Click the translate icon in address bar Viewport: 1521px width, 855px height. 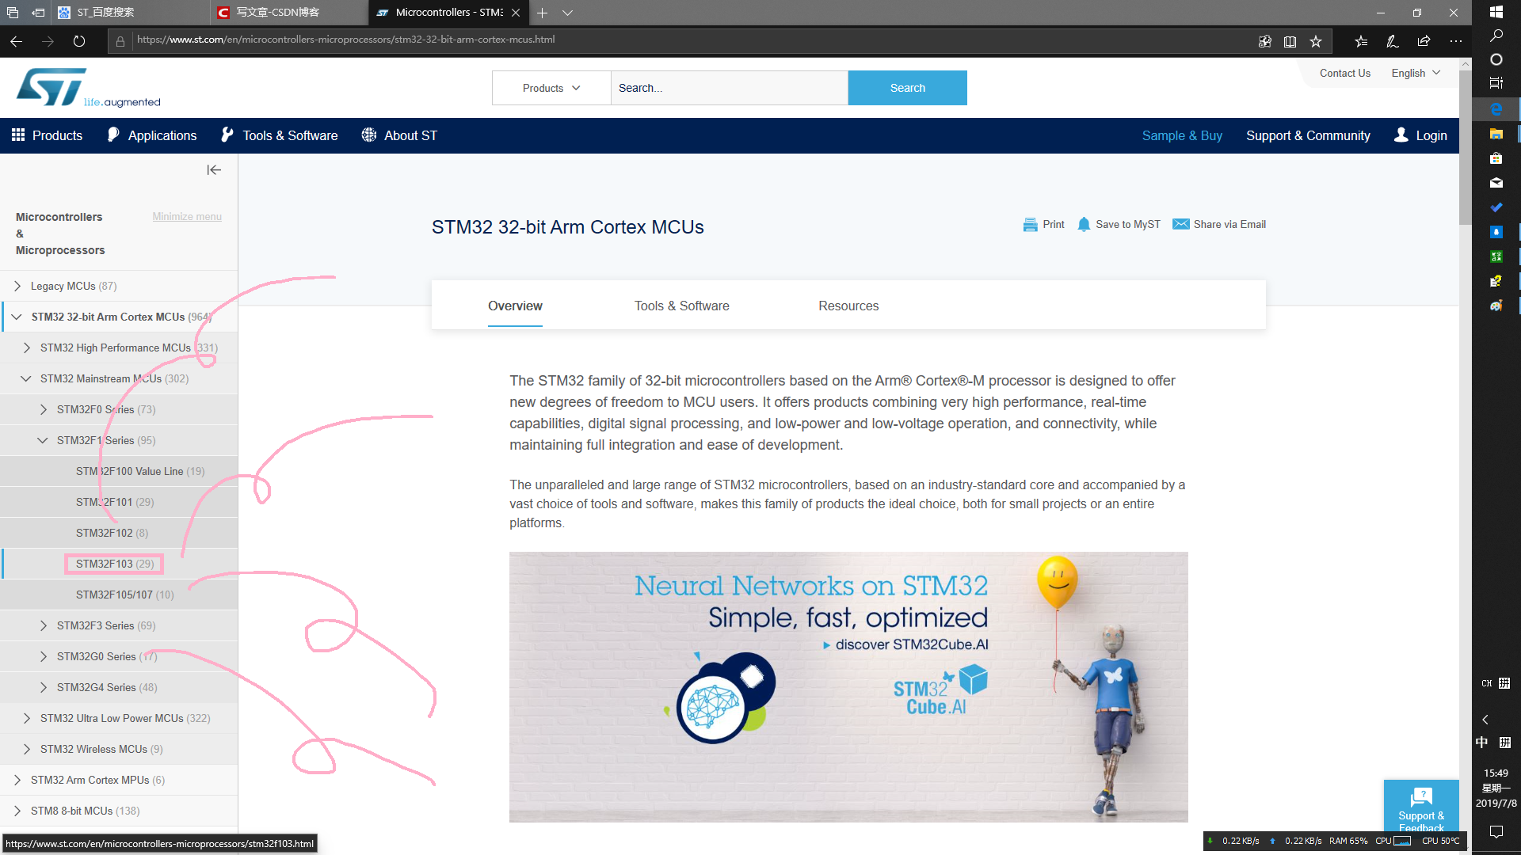1264,41
